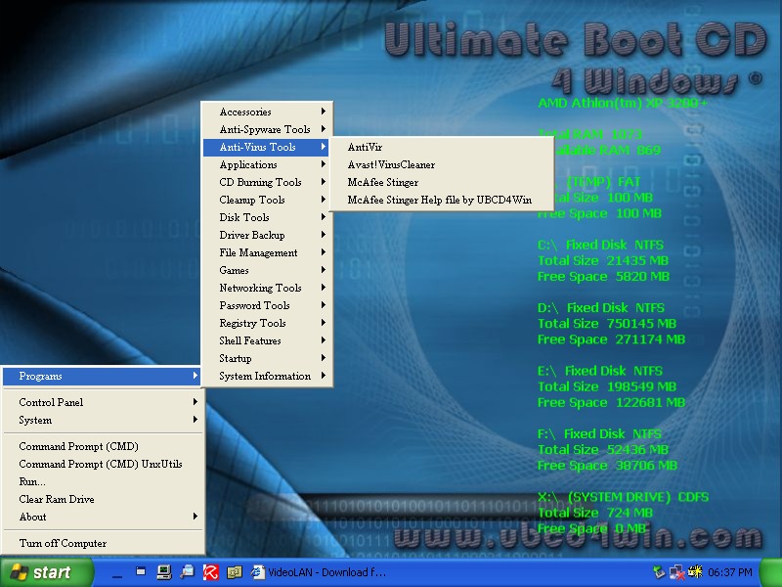The height and width of the screenshot is (587, 782).
Task: Click the yellow folder icon in quick launch
Action: [234, 572]
